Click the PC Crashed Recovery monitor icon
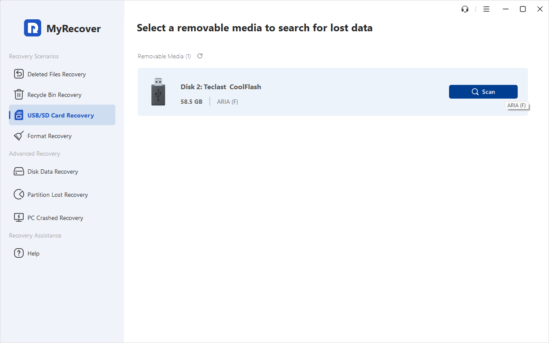Viewport: 549px width, 343px height. click(x=19, y=218)
